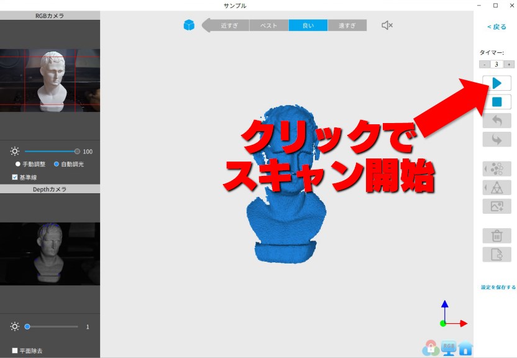Click the undo arrow button
The width and height of the screenshot is (517, 358).
click(x=497, y=121)
